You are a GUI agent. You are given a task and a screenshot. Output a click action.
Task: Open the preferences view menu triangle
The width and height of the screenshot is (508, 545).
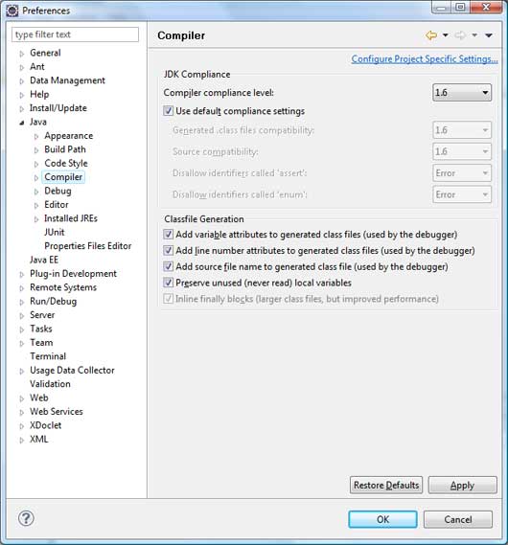pos(489,35)
